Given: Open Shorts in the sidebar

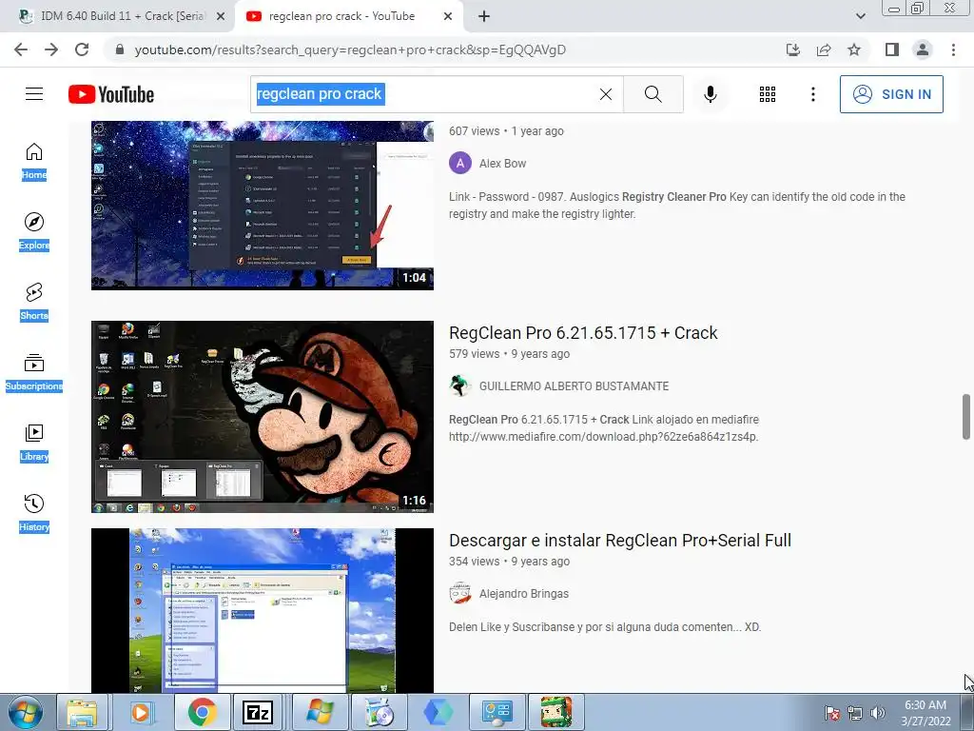Looking at the screenshot, I should [x=34, y=302].
